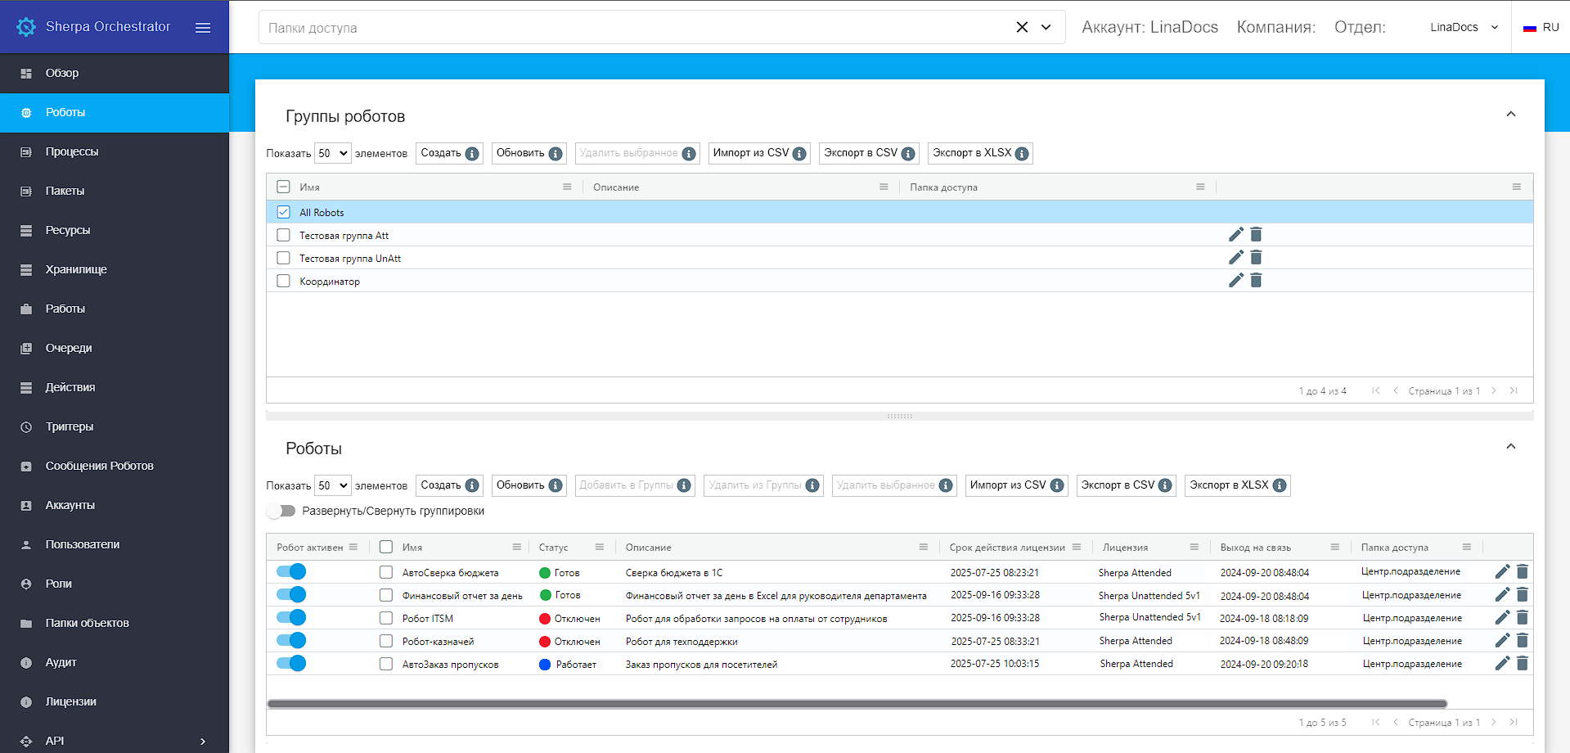Uncheck the All Robots group checkbox
This screenshot has width=1570, height=753.
click(x=284, y=212)
